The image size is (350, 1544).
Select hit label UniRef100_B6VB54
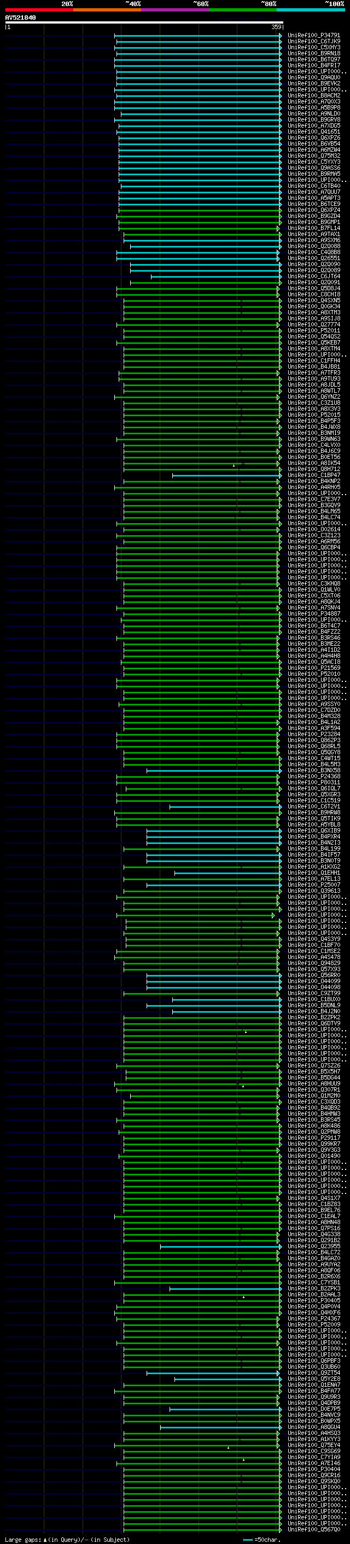(x=313, y=144)
